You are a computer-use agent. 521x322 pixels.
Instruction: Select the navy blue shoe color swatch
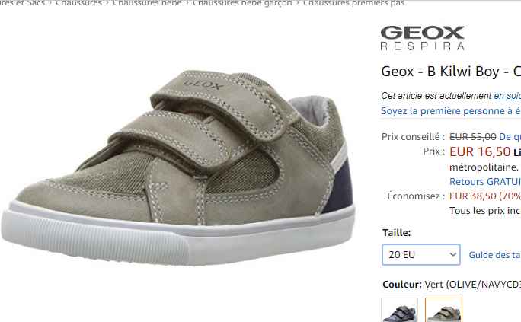pos(400,310)
